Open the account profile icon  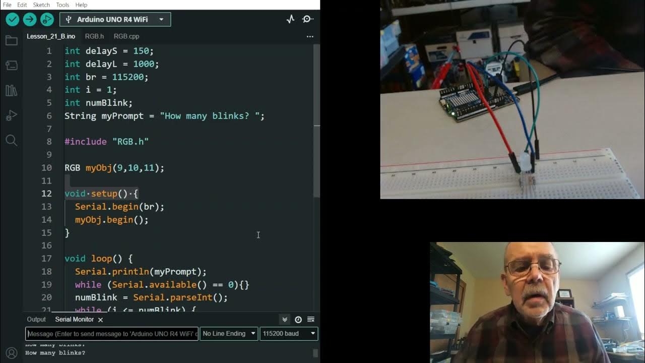click(11, 352)
